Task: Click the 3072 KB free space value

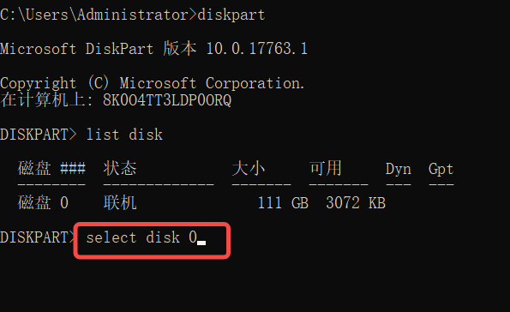Action: tap(356, 203)
